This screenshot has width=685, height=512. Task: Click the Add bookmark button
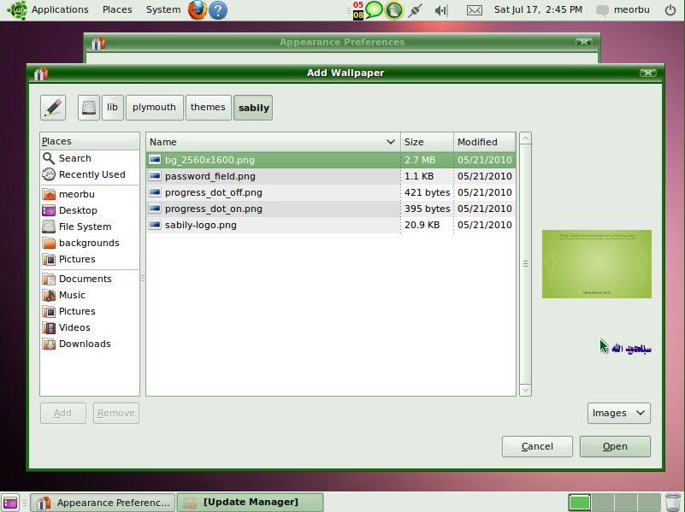click(x=63, y=413)
